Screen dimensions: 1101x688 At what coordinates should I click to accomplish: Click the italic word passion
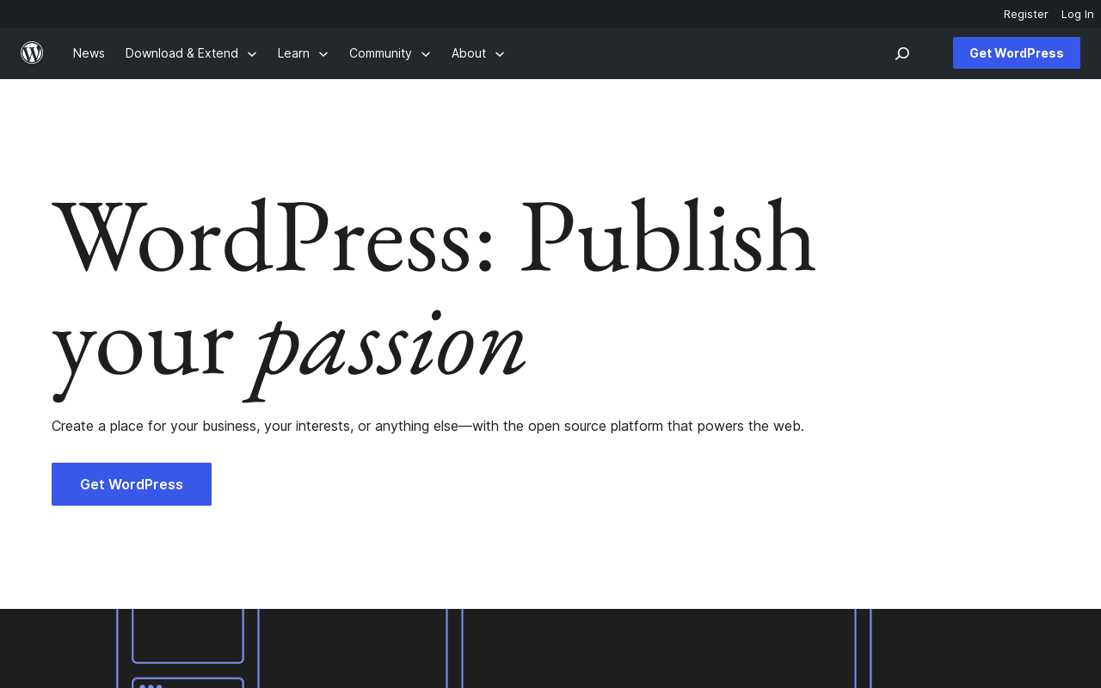click(385, 344)
